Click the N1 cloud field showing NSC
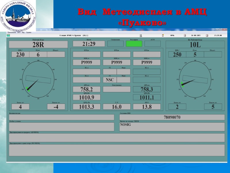 [110, 80]
